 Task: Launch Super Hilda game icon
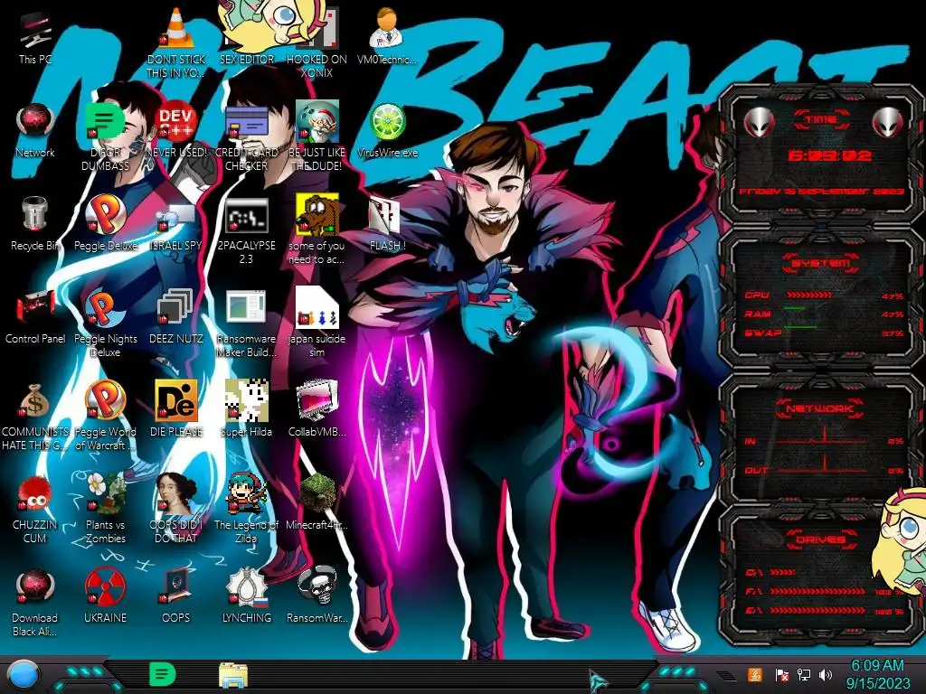246,410
